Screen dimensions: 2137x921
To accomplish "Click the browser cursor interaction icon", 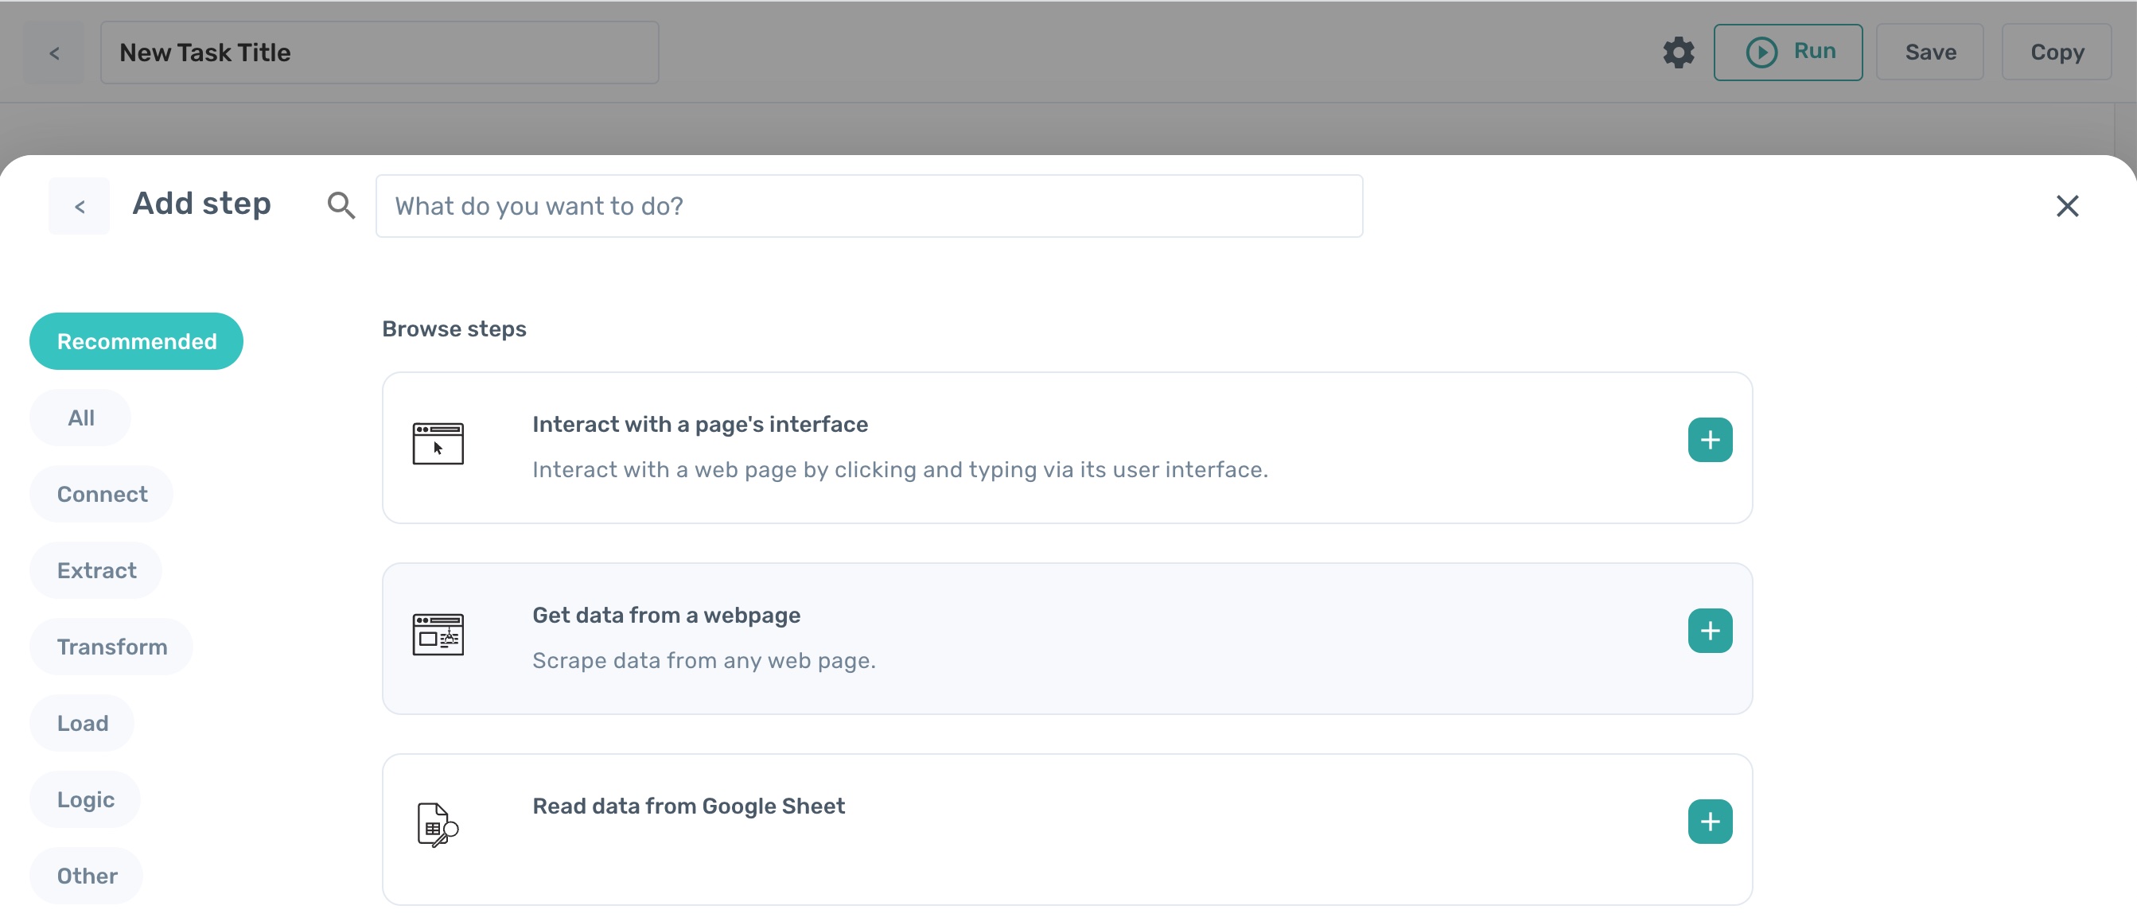I will click(x=438, y=444).
